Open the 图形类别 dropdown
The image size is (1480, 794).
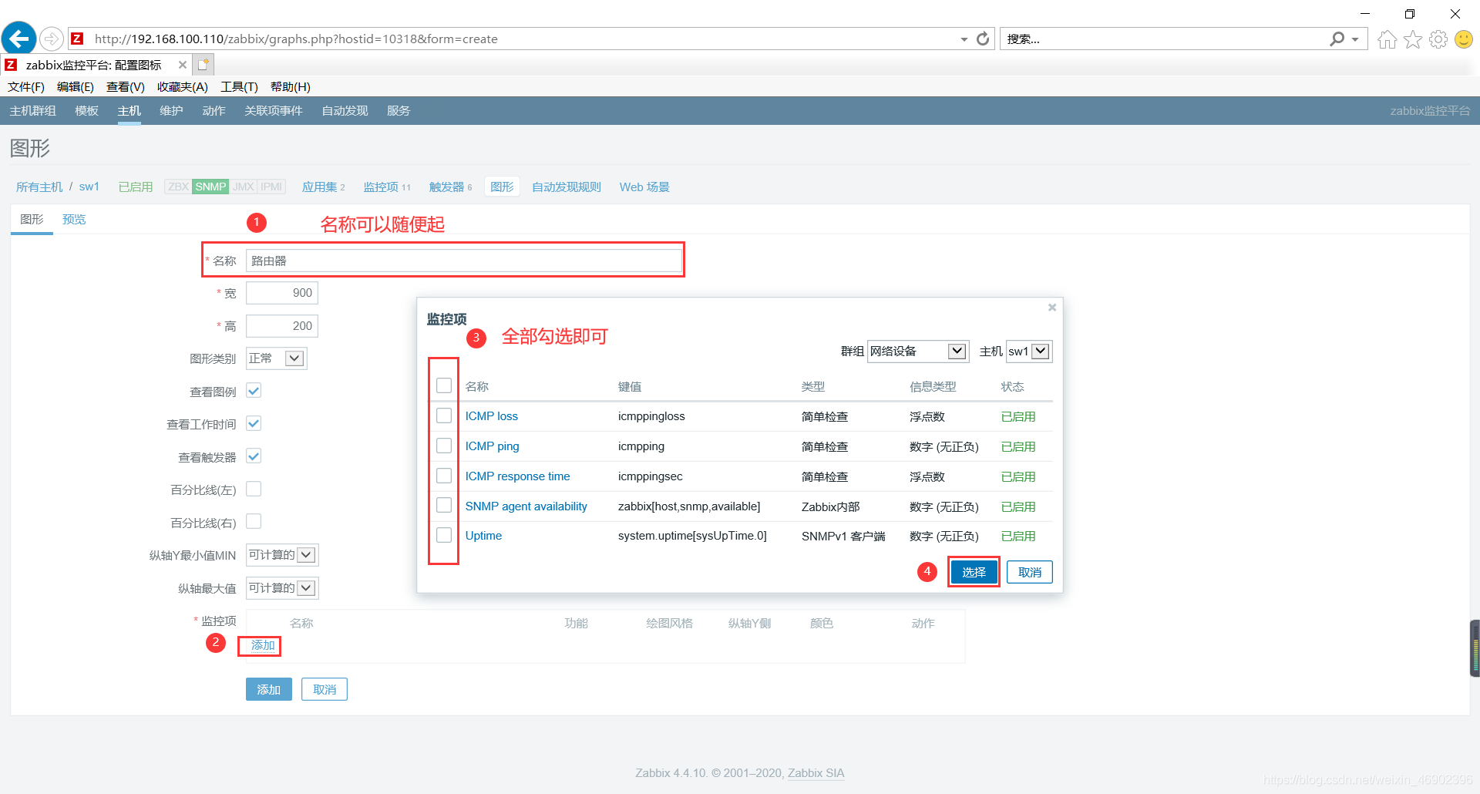point(276,358)
